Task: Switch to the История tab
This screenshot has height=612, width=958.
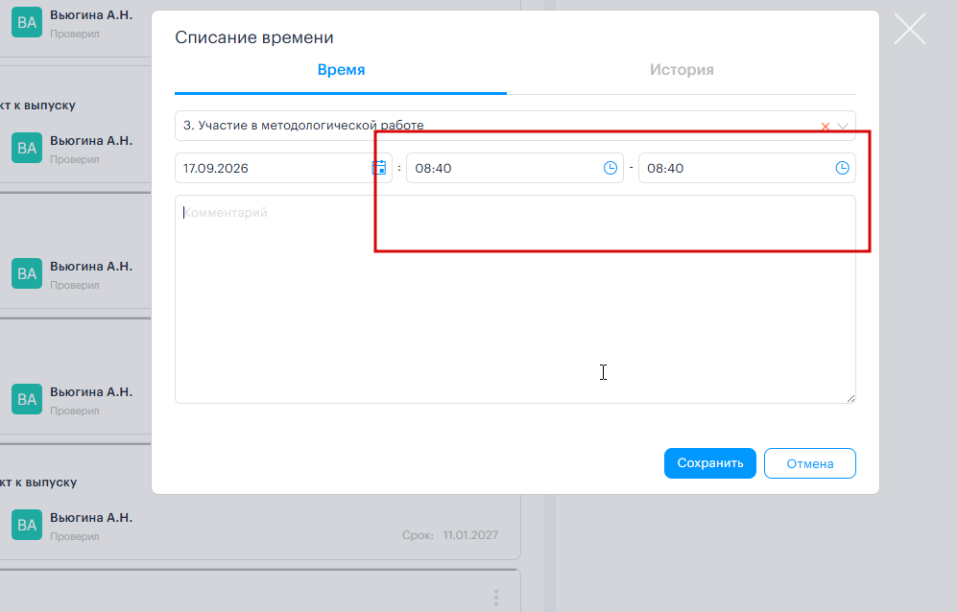Action: 682,70
